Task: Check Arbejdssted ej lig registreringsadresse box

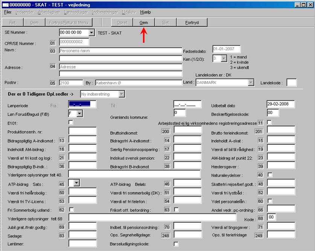Action: (269, 122)
